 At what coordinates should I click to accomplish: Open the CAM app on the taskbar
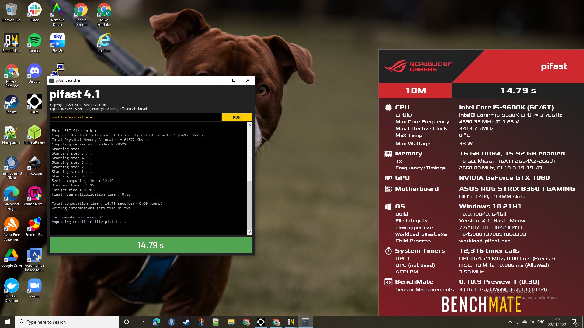[x=261, y=322]
